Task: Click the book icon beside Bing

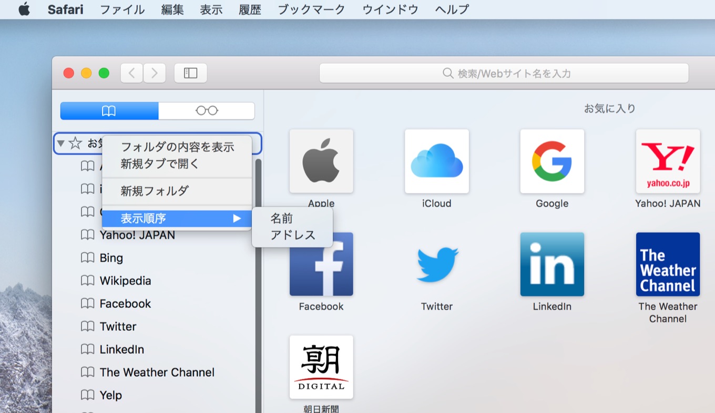Action: [x=87, y=258]
